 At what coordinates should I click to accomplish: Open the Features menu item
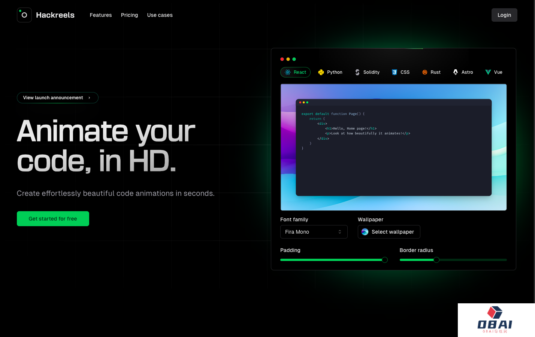point(101,15)
